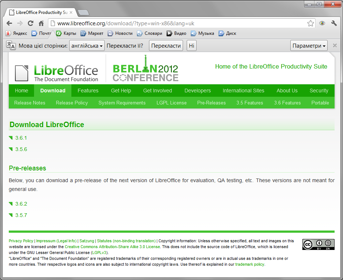Open the Pre-Releases submenu link
The width and height of the screenshot is (343, 280).
coord(211,103)
